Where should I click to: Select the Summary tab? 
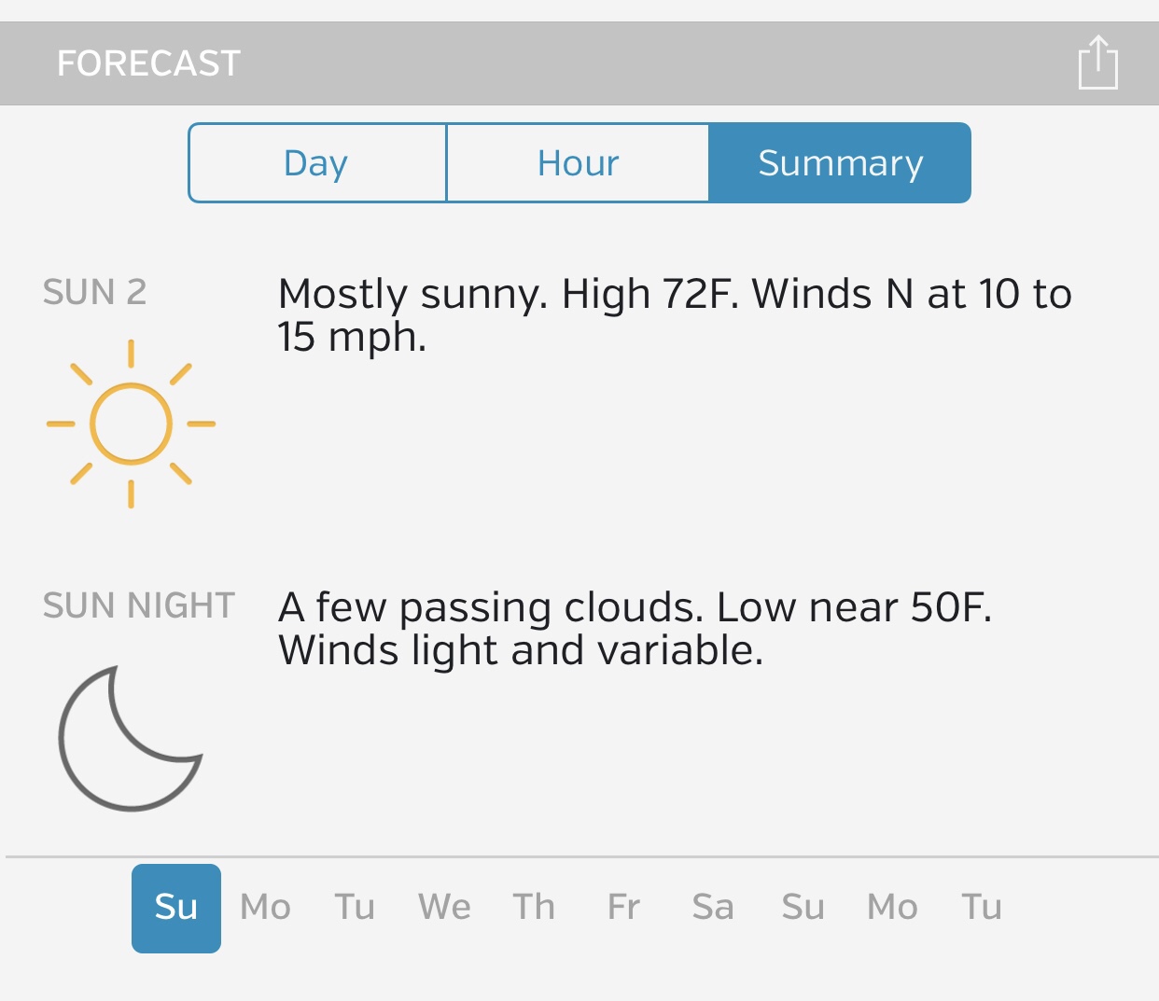click(x=840, y=163)
